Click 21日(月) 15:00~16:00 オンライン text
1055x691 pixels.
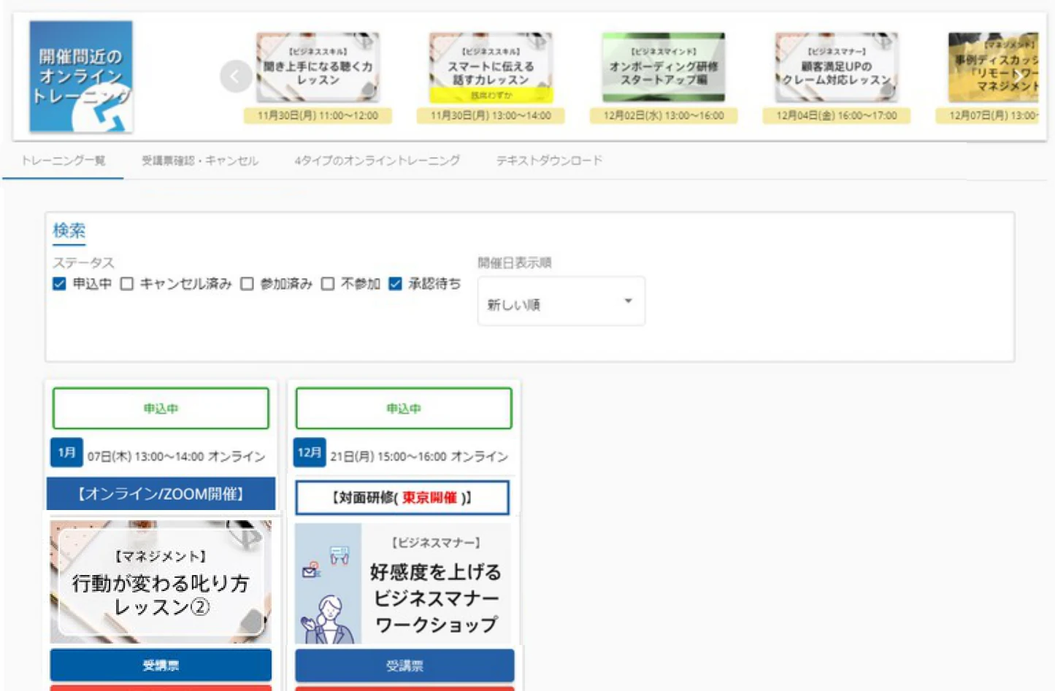pos(419,457)
